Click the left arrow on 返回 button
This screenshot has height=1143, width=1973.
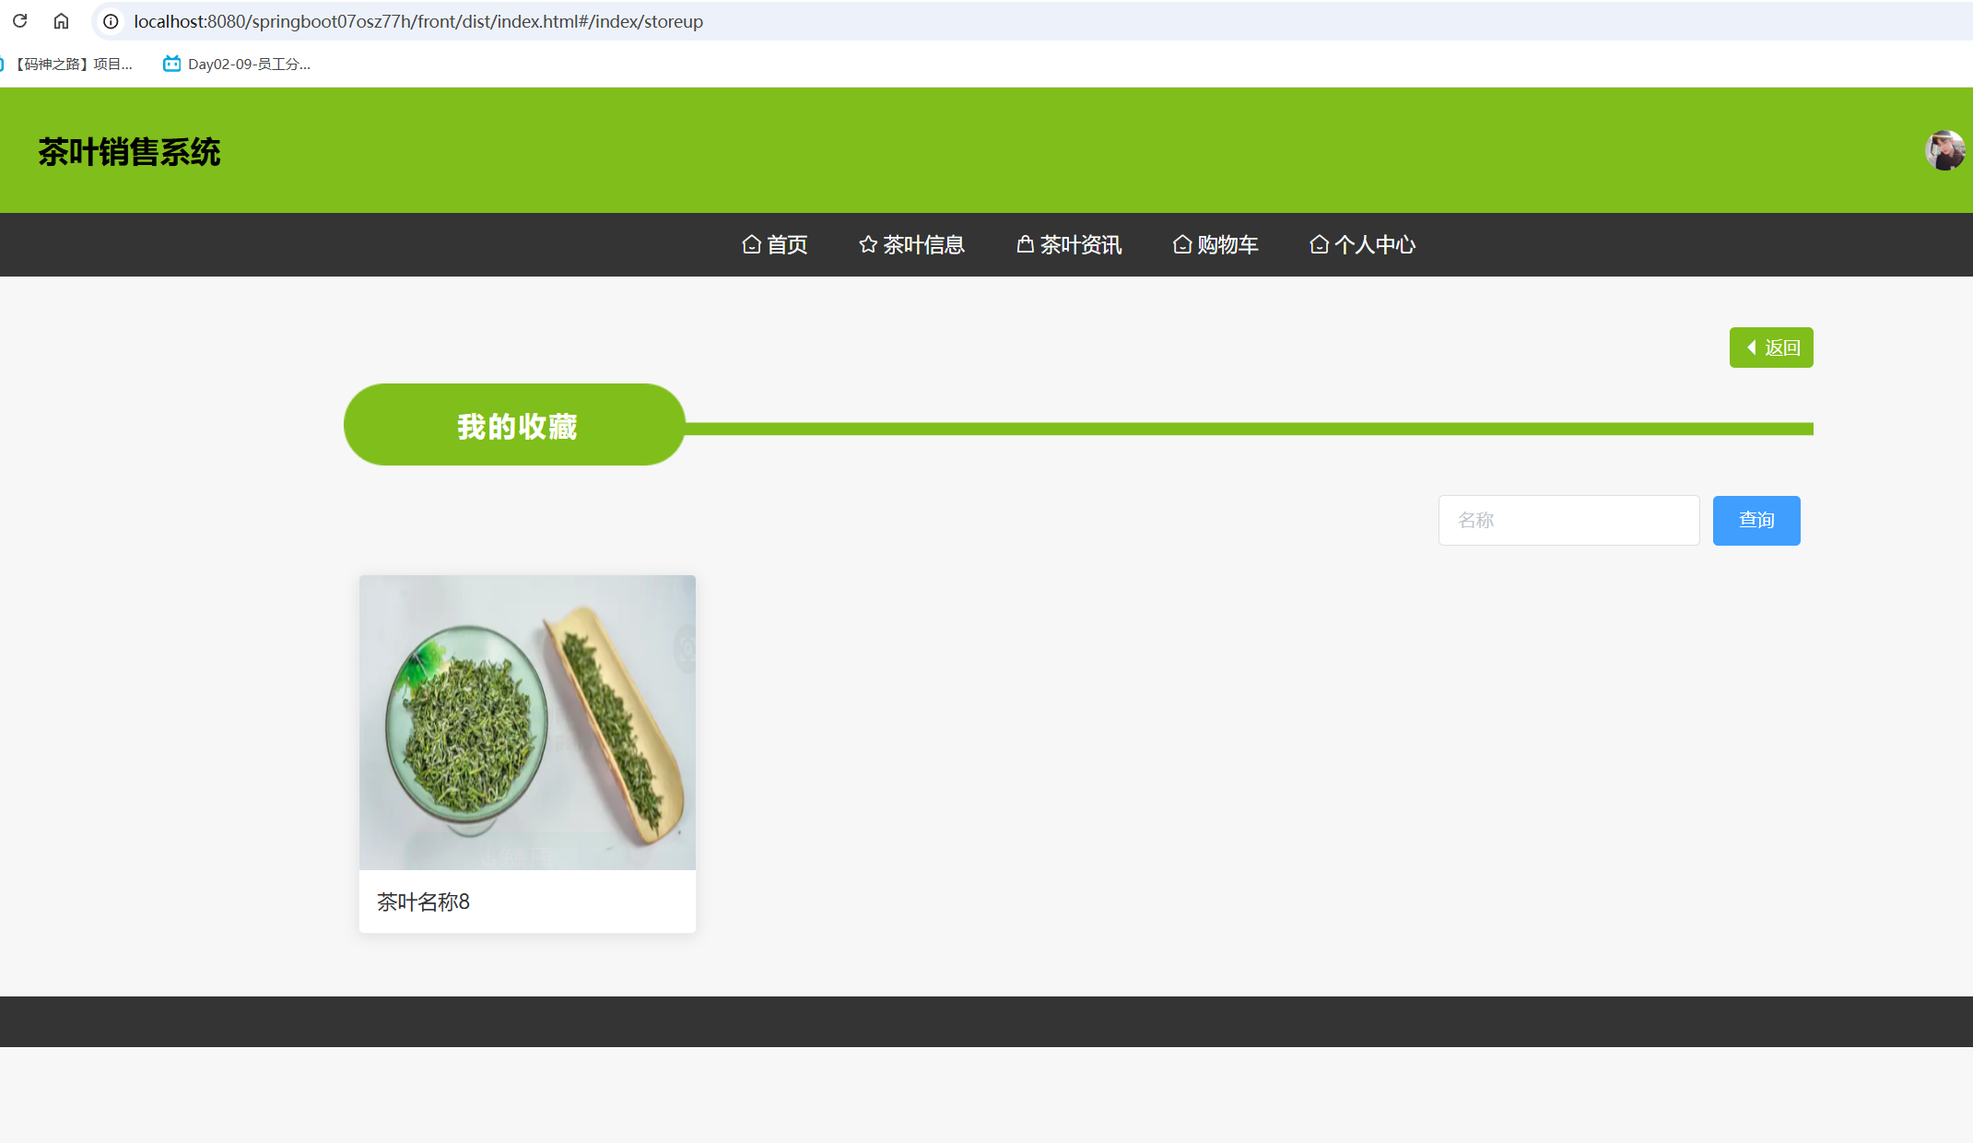(1751, 348)
